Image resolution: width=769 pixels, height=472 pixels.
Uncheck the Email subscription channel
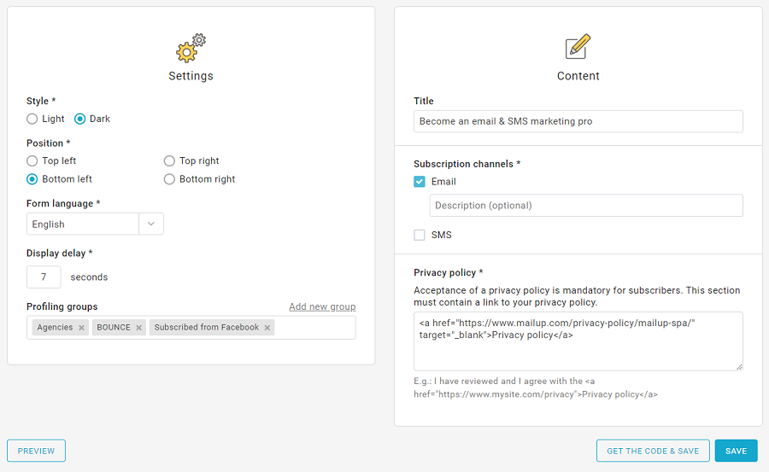click(x=420, y=182)
